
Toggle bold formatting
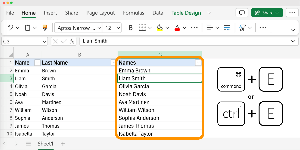point(130,28)
